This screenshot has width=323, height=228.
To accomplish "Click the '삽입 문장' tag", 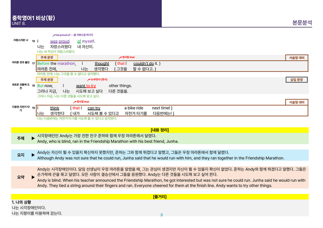I will [297, 80].
